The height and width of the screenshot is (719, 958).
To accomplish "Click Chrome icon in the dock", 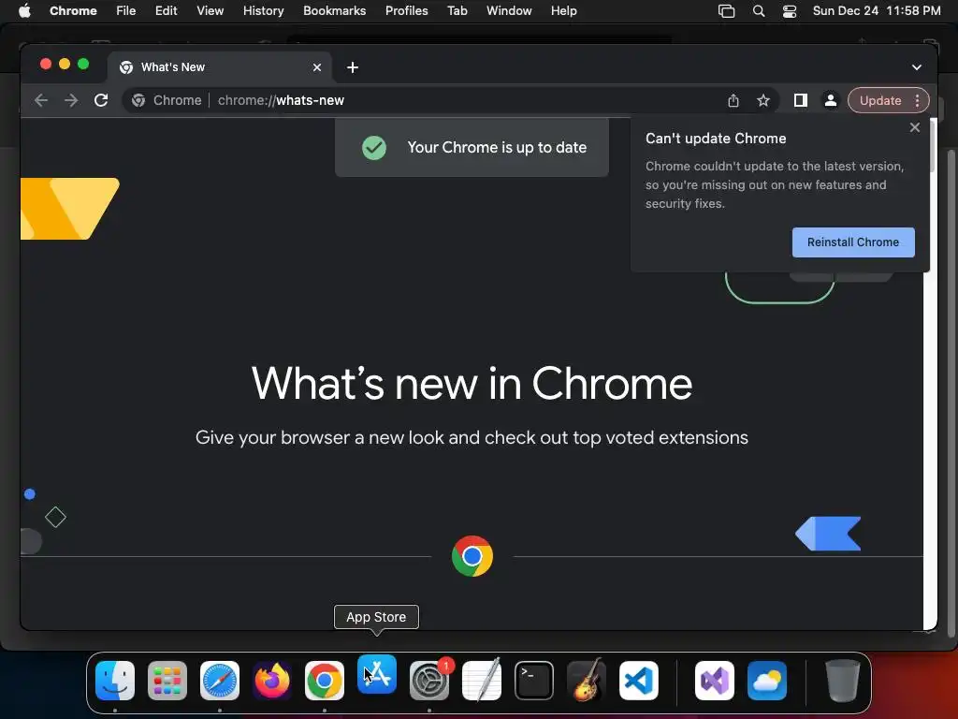I will point(325,681).
